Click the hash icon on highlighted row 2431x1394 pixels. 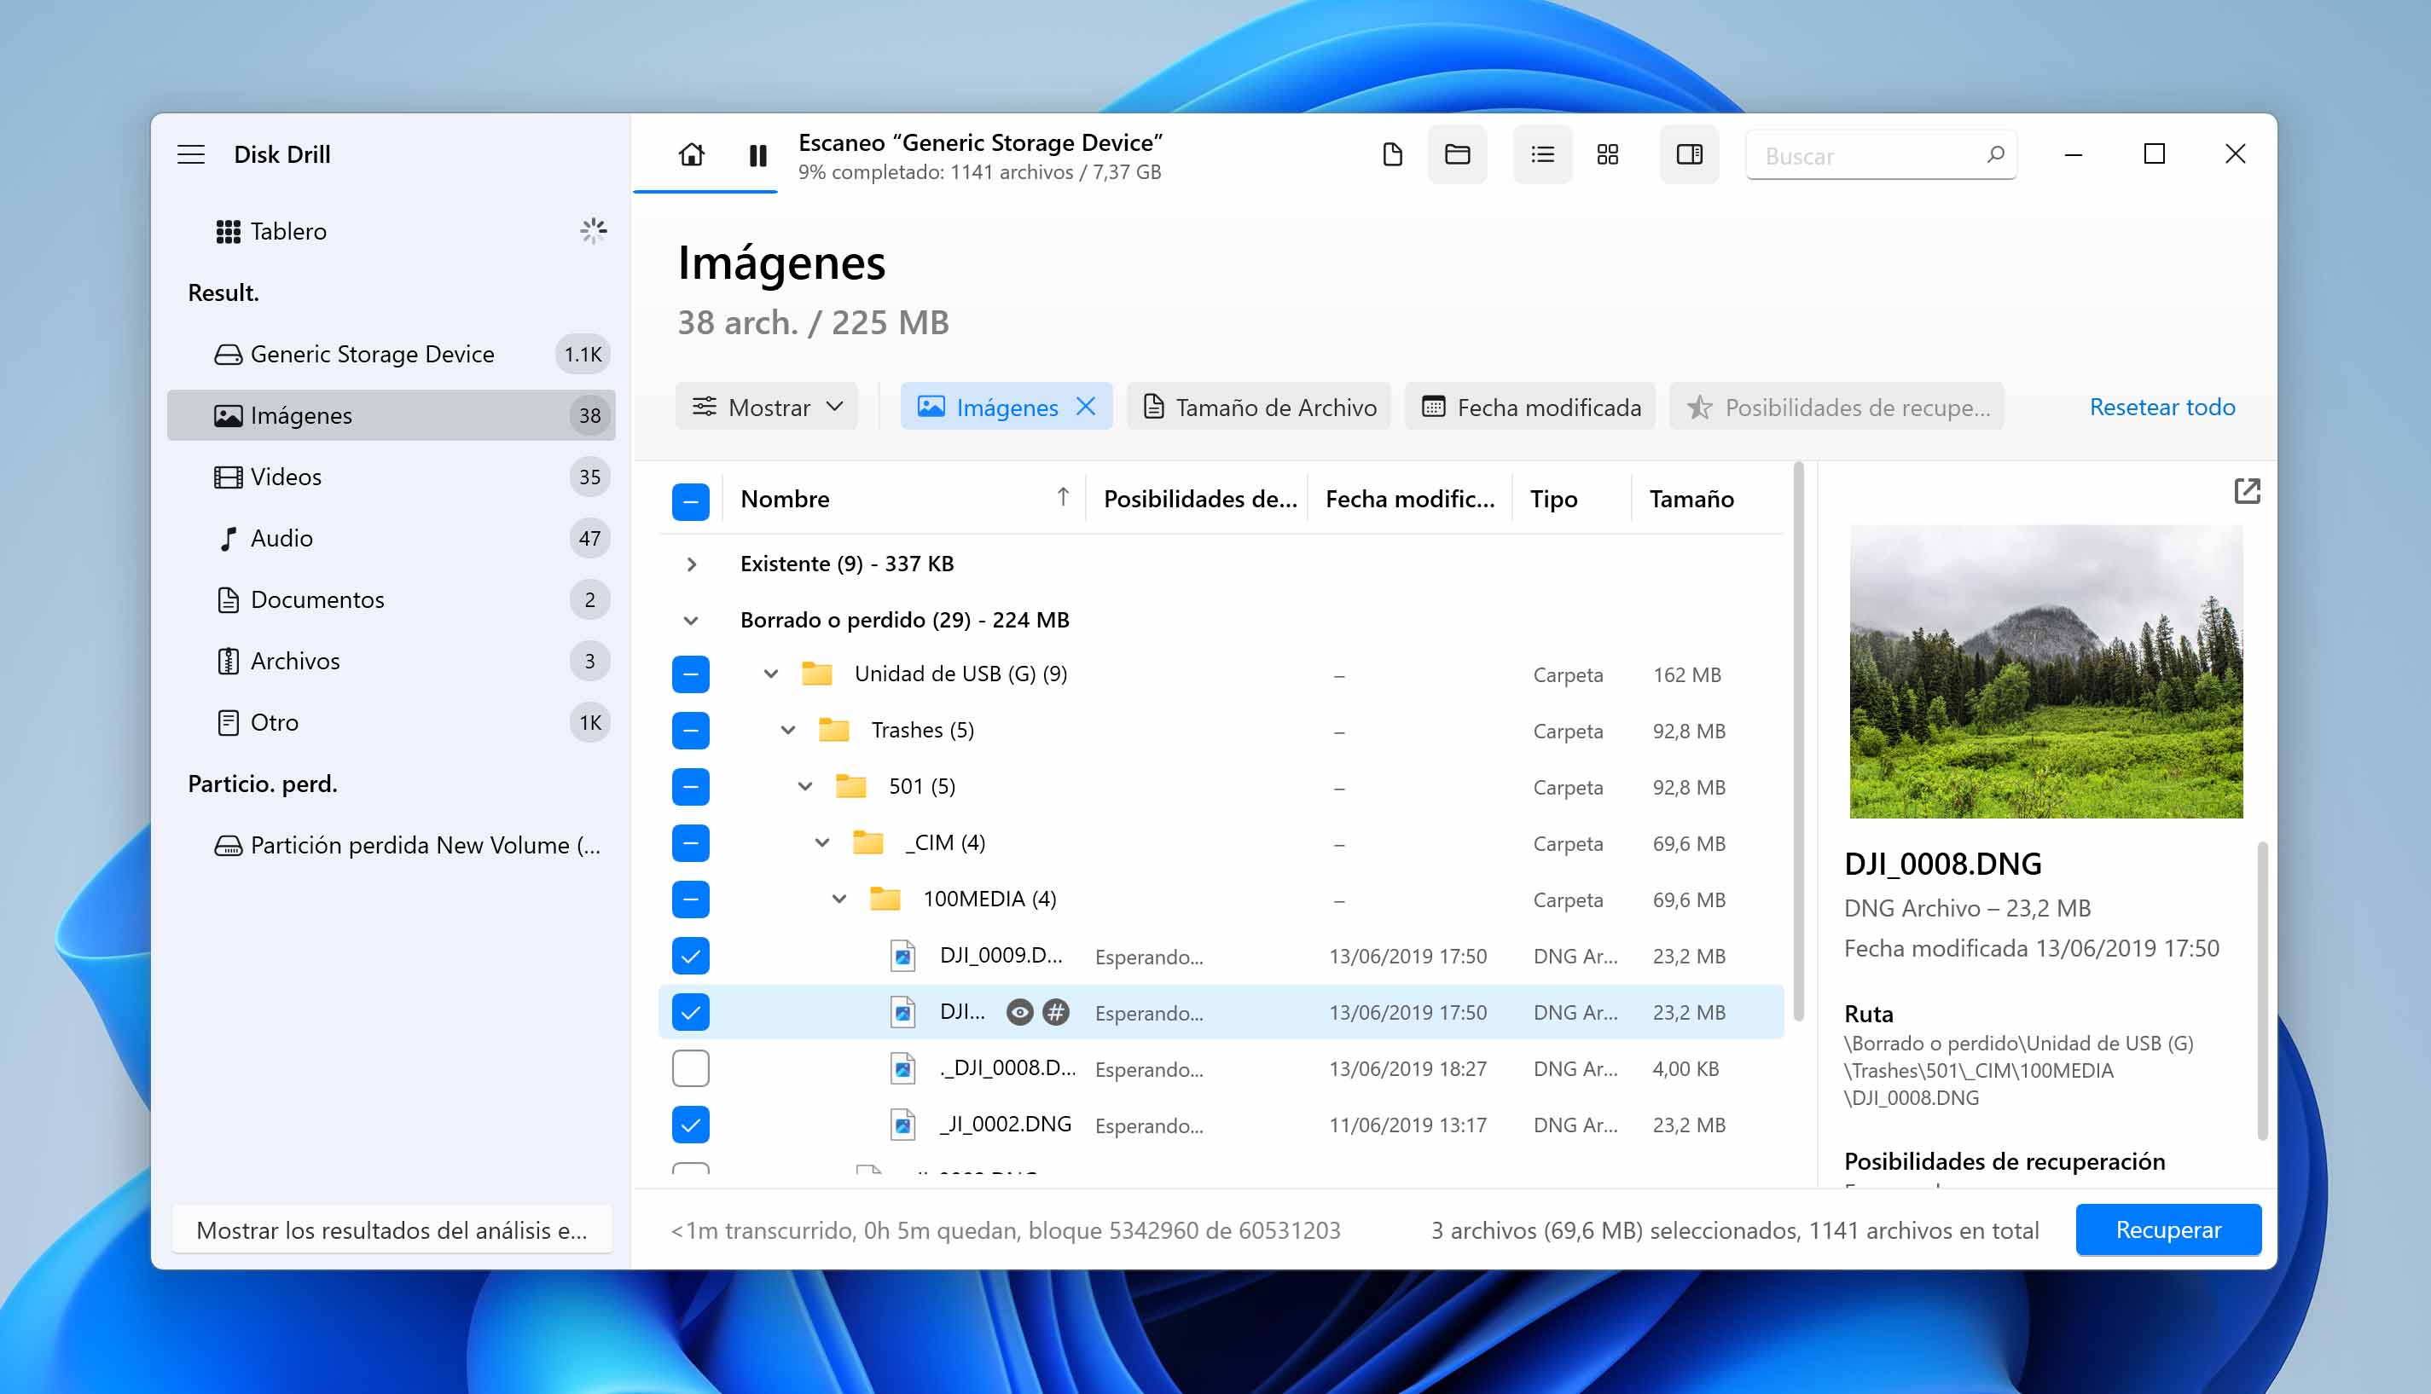[1055, 1012]
